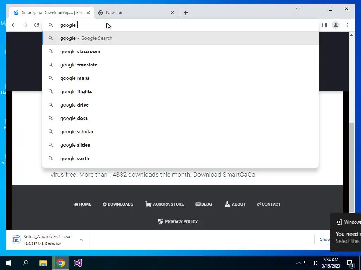Close the Smartgaga Downloading tab
This screenshot has height=270, width=361.
point(88,13)
